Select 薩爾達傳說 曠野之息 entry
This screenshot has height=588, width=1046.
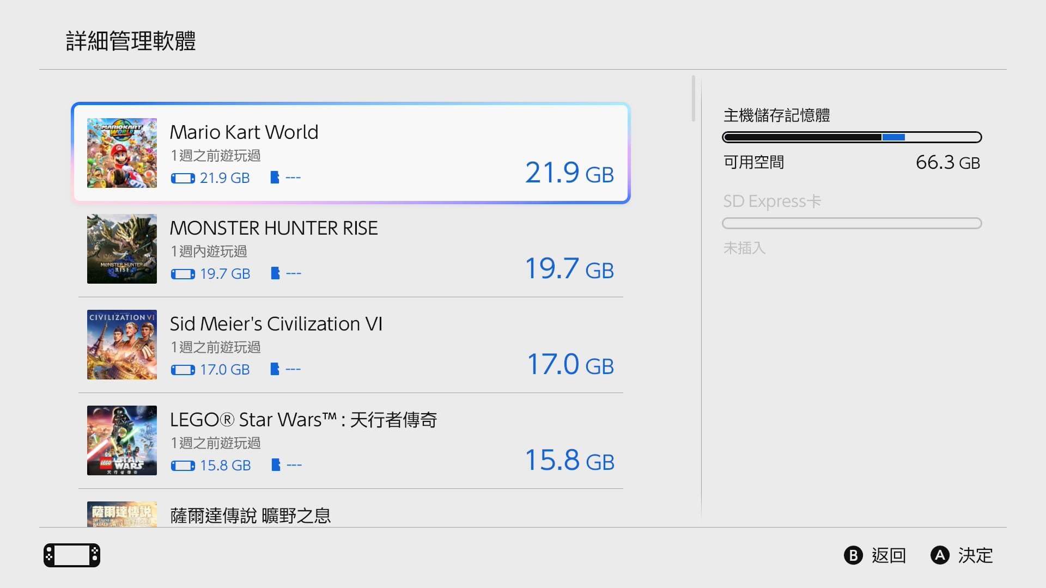click(x=250, y=516)
